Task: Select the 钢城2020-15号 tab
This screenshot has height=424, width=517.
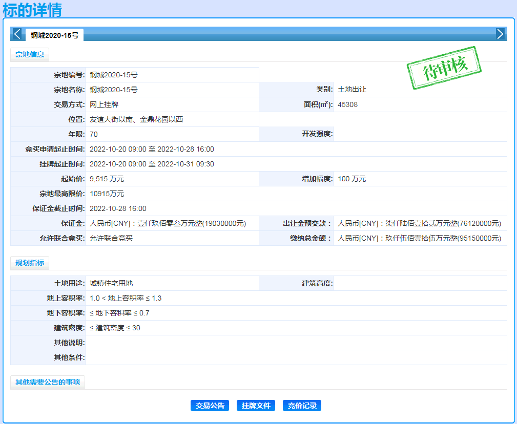Action: (54, 35)
